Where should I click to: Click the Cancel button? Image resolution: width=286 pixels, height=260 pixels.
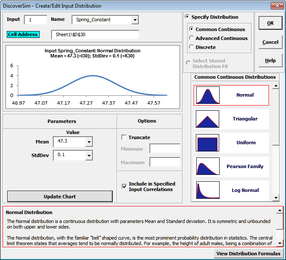click(x=270, y=42)
